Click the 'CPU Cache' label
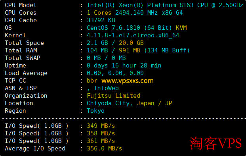Viewport: 246px width, 156px height. click(x=21, y=20)
